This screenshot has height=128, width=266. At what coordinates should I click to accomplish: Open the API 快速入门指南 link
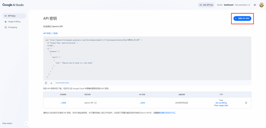pyautogui.click(x=50, y=33)
